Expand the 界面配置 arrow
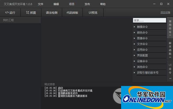173x109 pixels. (x=134, y=56)
